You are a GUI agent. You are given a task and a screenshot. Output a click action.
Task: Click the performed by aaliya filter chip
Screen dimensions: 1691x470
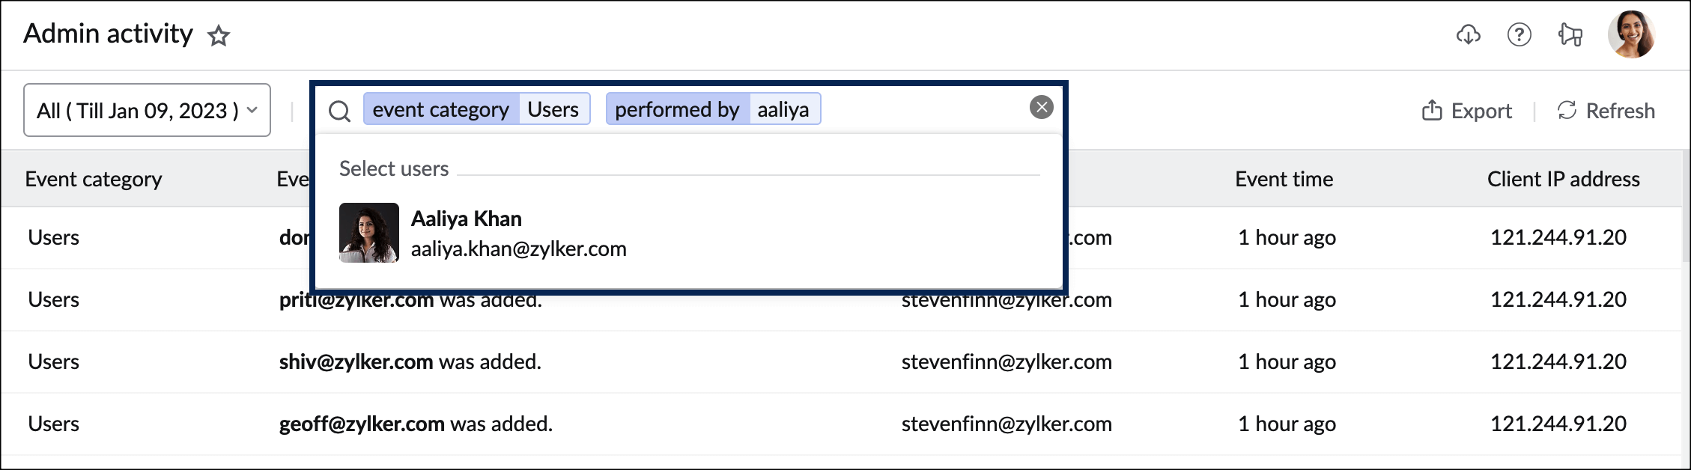point(712,109)
